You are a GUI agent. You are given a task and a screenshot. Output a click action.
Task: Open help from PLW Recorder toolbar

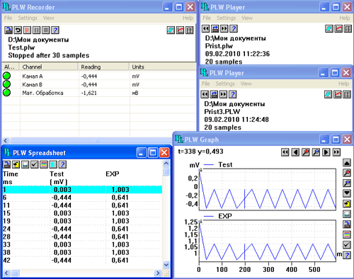tap(55, 30)
